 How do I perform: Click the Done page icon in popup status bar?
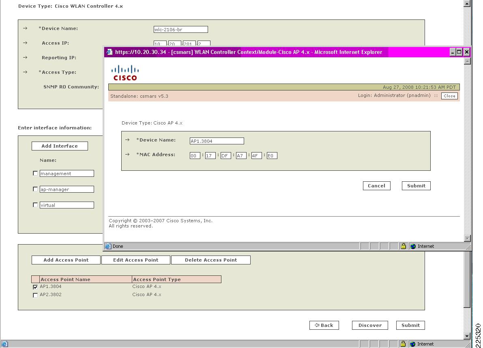tap(108, 246)
